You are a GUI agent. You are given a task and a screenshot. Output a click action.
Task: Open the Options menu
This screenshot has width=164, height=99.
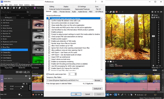27,5
